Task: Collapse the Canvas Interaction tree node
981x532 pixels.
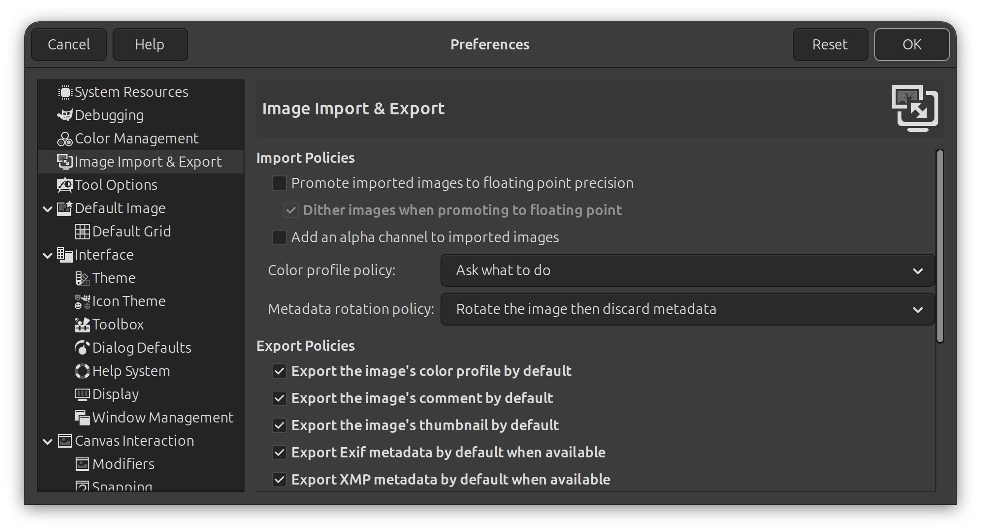Action: tap(48, 441)
